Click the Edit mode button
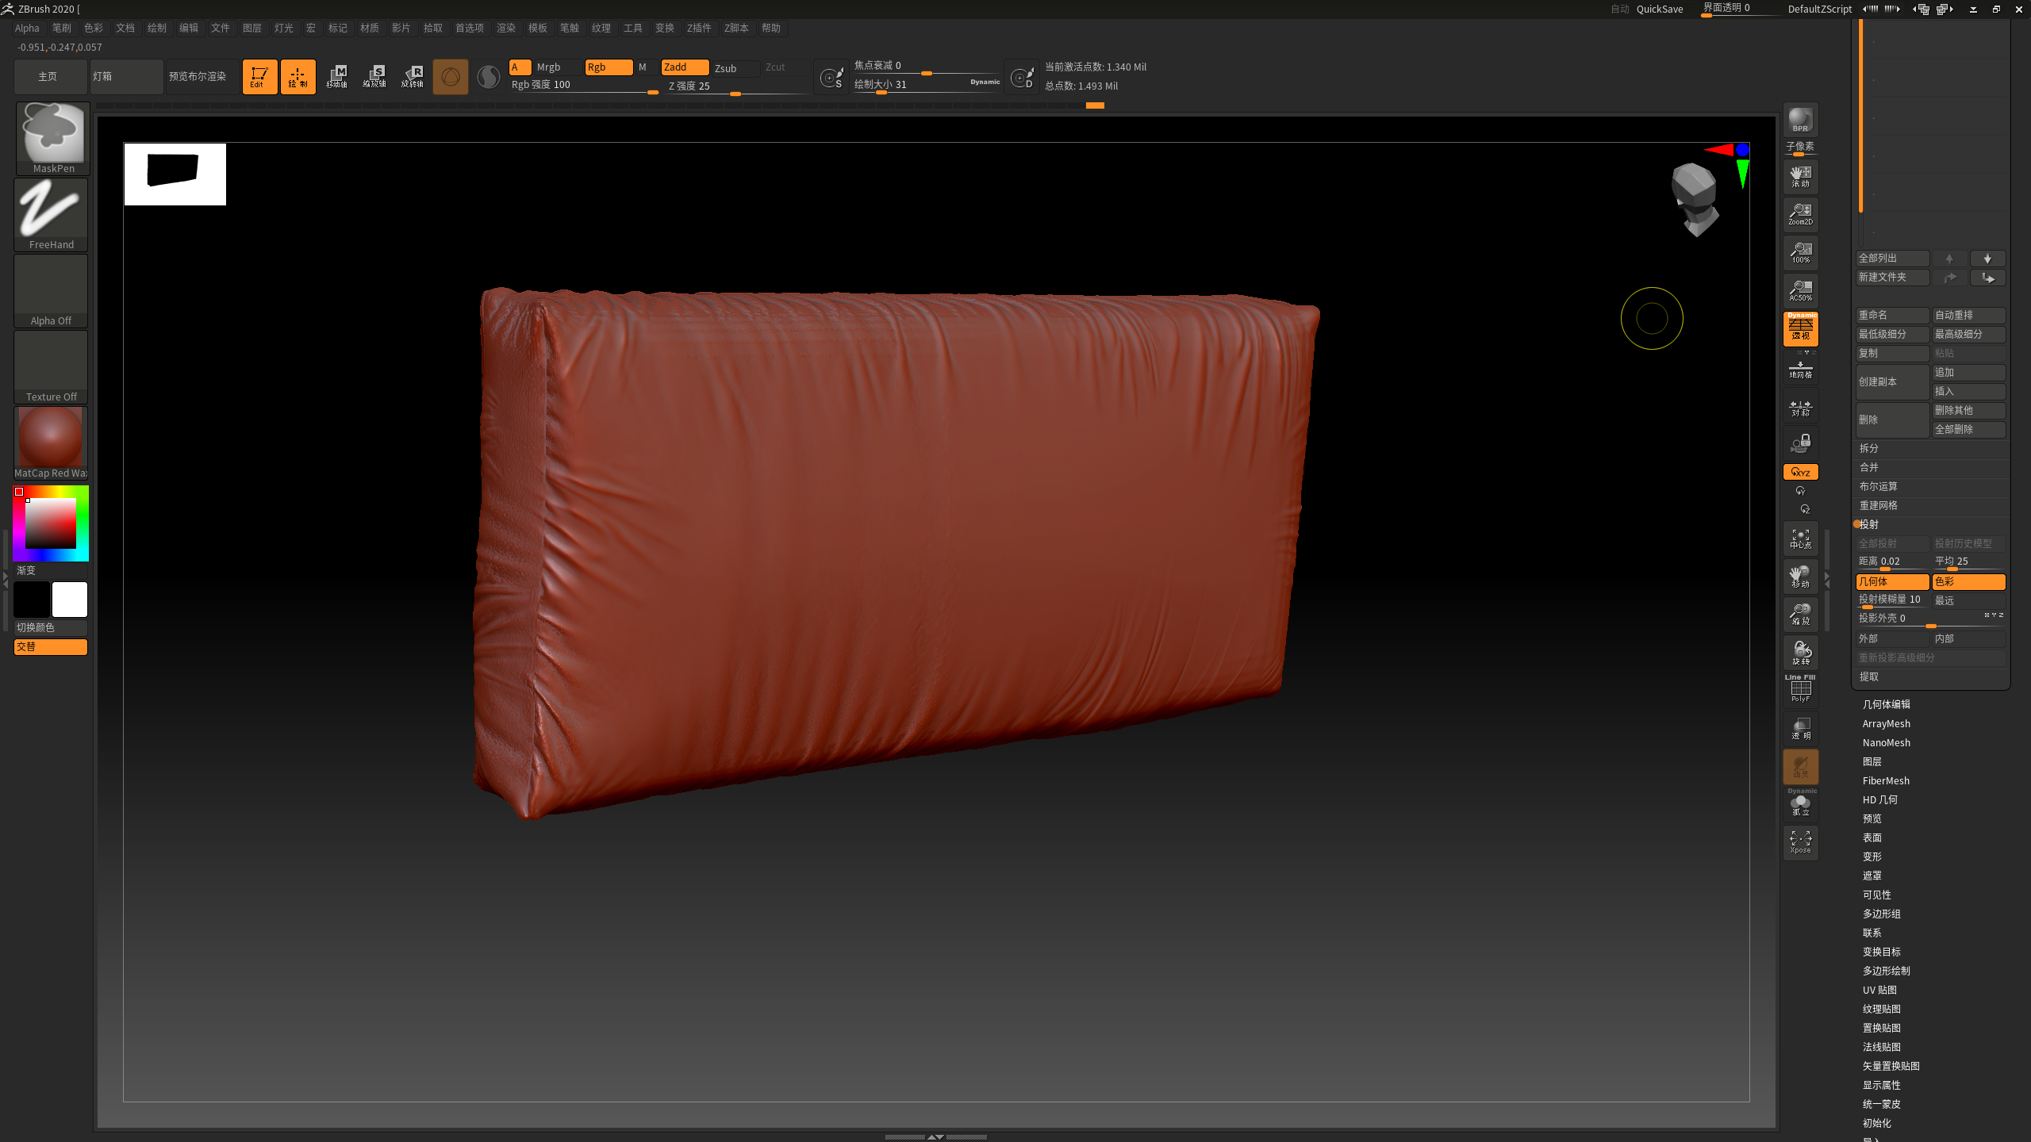Image resolution: width=2031 pixels, height=1142 pixels. point(259,77)
